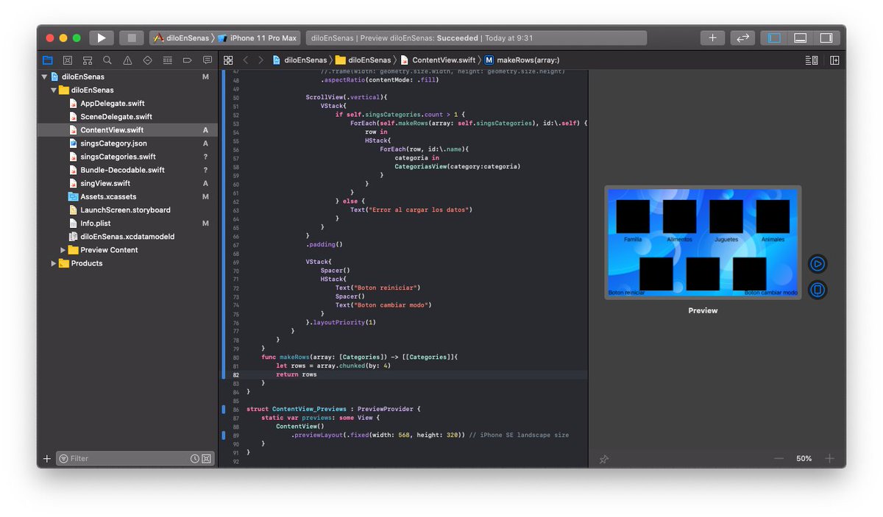The image size is (883, 517).
Task: Show the Find navigator
Action: pos(107,60)
